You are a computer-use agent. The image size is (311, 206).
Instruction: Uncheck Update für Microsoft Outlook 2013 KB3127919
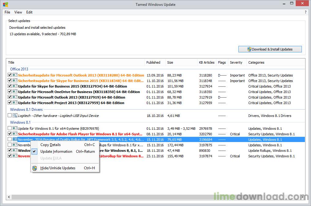[x=9, y=97]
